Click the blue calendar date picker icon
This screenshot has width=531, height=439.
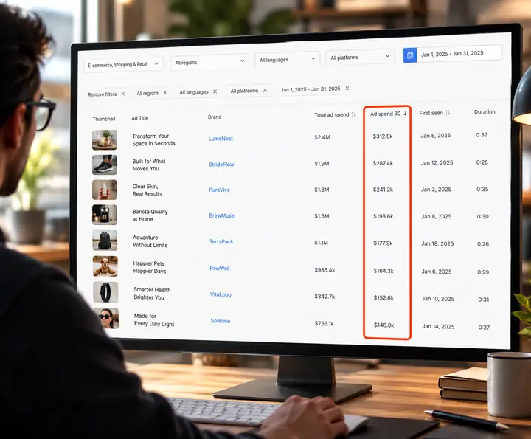coord(410,55)
